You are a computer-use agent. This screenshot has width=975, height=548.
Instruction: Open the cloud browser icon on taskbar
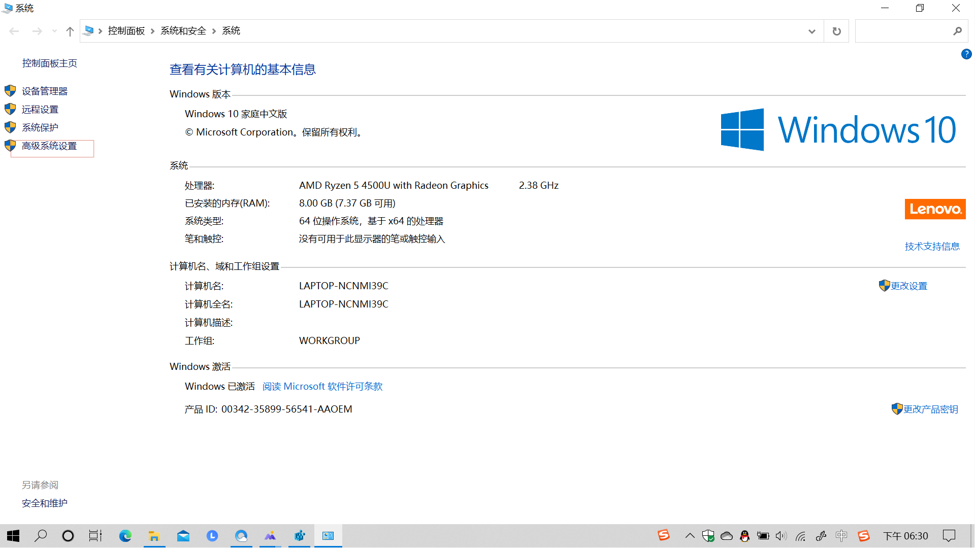coord(241,536)
